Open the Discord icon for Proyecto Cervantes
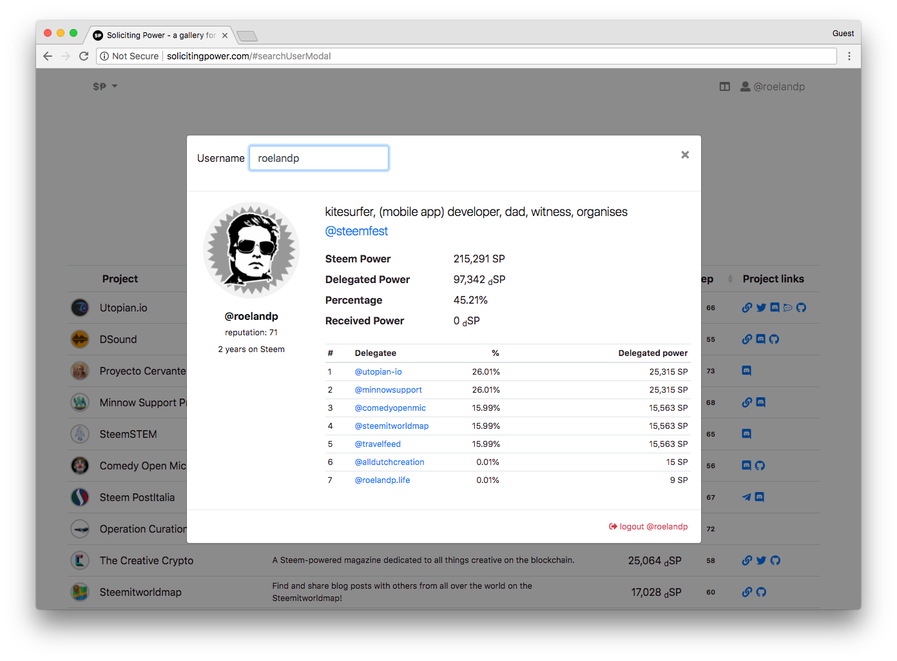The image size is (897, 661). coord(747,371)
